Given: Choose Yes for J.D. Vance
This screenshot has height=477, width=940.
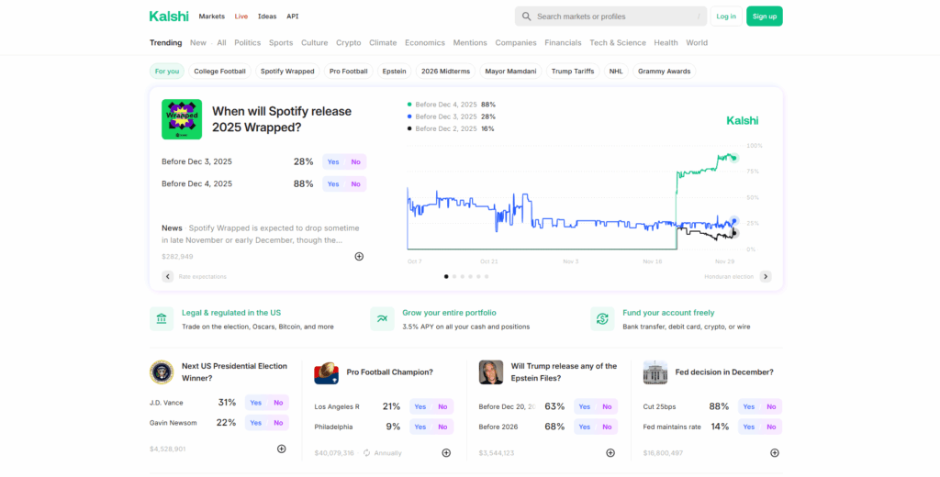Looking at the screenshot, I should 255,402.
